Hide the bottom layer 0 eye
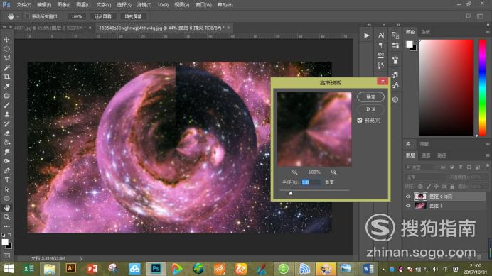 [x=408, y=206]
